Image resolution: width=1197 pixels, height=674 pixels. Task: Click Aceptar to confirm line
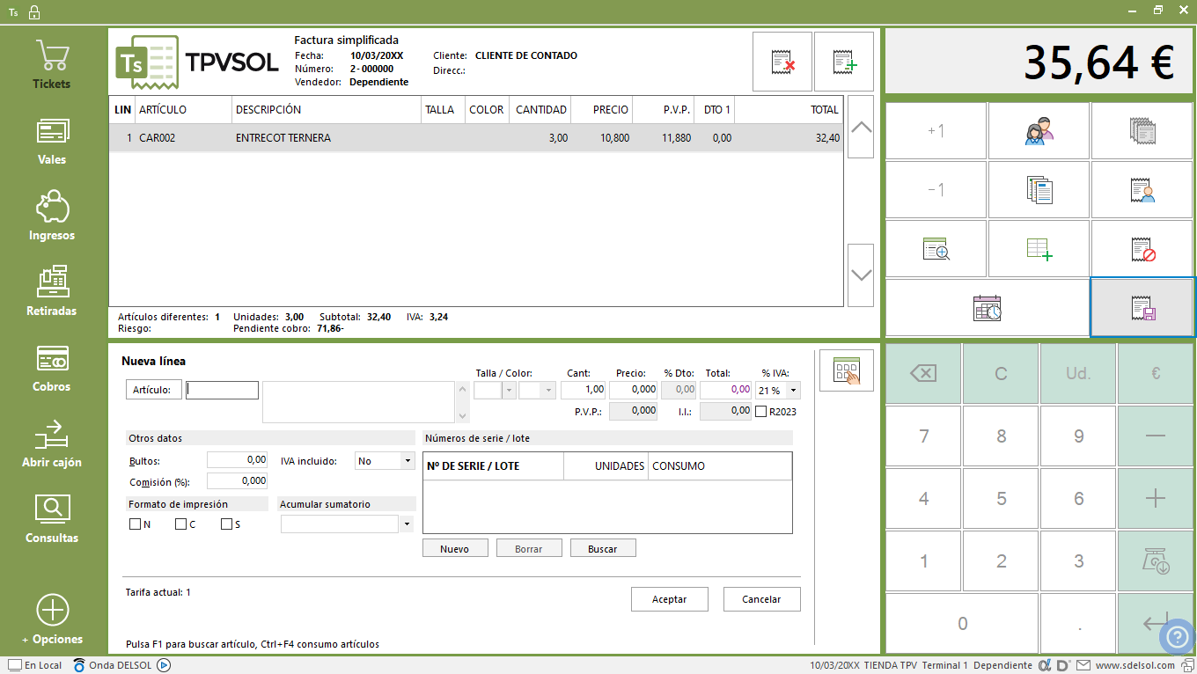tap(670, 599)
